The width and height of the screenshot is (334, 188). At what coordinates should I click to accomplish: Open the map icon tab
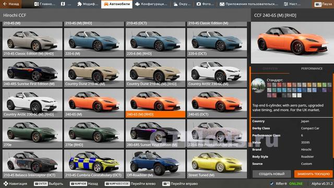[x=66, y=4]
